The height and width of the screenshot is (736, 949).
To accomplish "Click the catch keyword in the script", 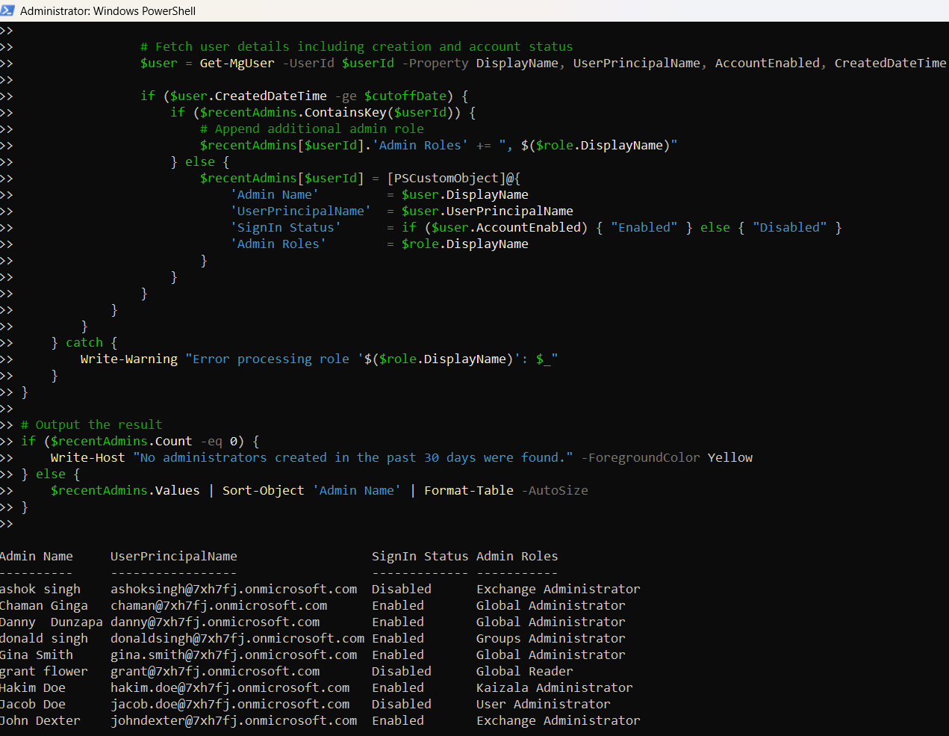I will tap(84, 343).
